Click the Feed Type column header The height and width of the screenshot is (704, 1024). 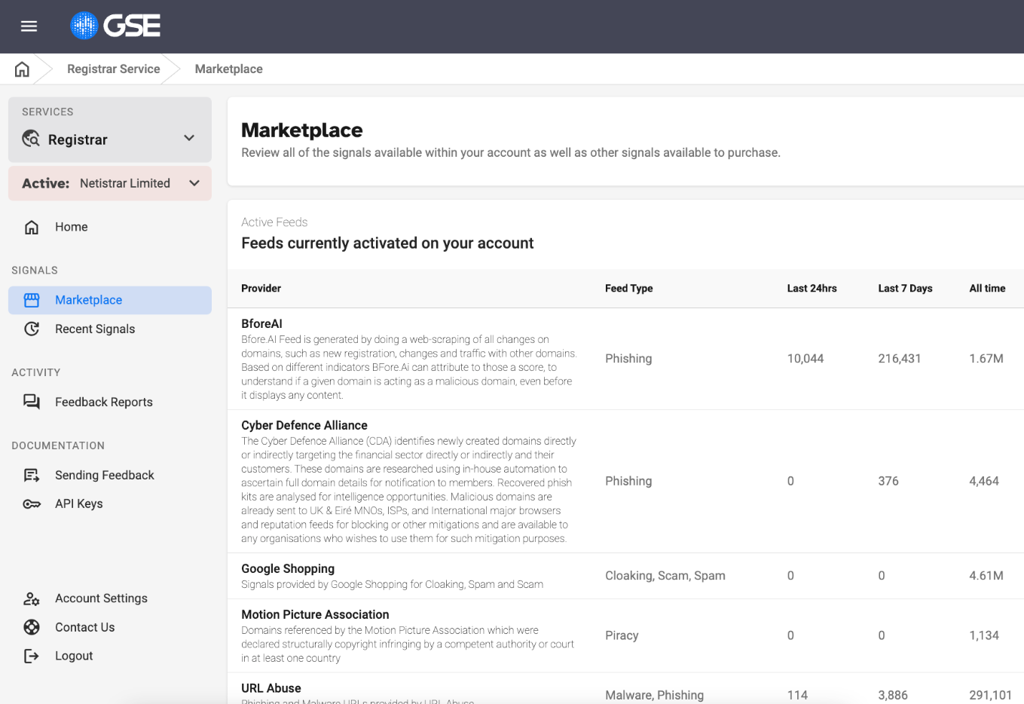point(629,288)
